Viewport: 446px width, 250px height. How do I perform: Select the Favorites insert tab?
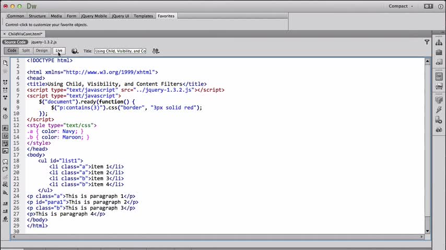click(x=166, y=16)
